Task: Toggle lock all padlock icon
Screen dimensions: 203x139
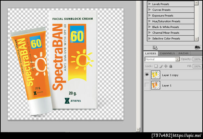Action: pos(171,66)
